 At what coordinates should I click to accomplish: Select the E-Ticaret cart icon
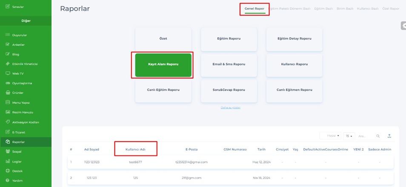(8, 132)
